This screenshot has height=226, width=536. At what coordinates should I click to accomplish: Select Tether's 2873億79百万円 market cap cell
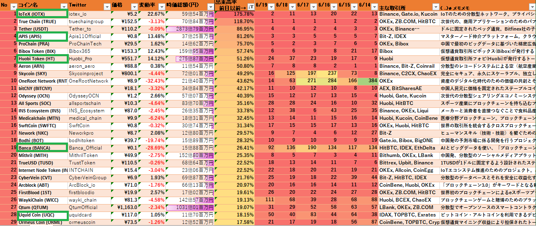[x=190, y=29]
